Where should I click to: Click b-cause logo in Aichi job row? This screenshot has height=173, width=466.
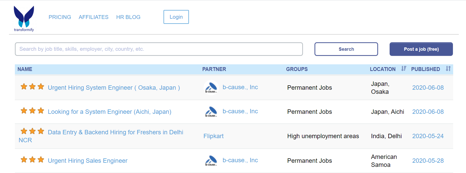click(x=211, y=112)
